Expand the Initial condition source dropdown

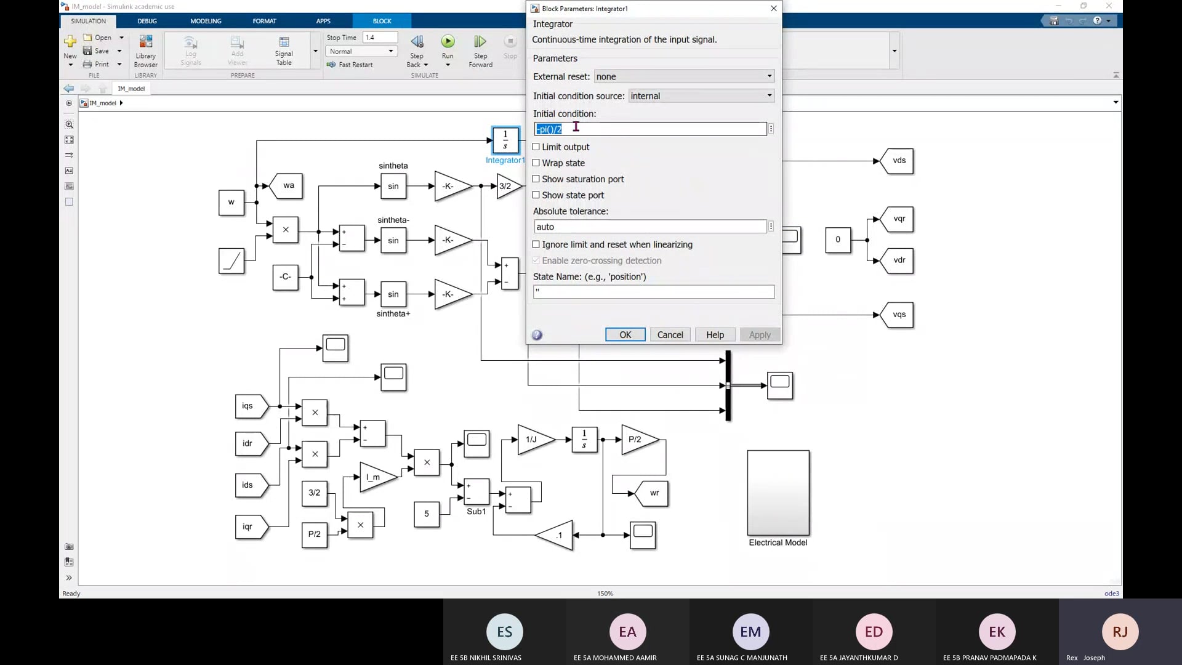pos(701,96)
